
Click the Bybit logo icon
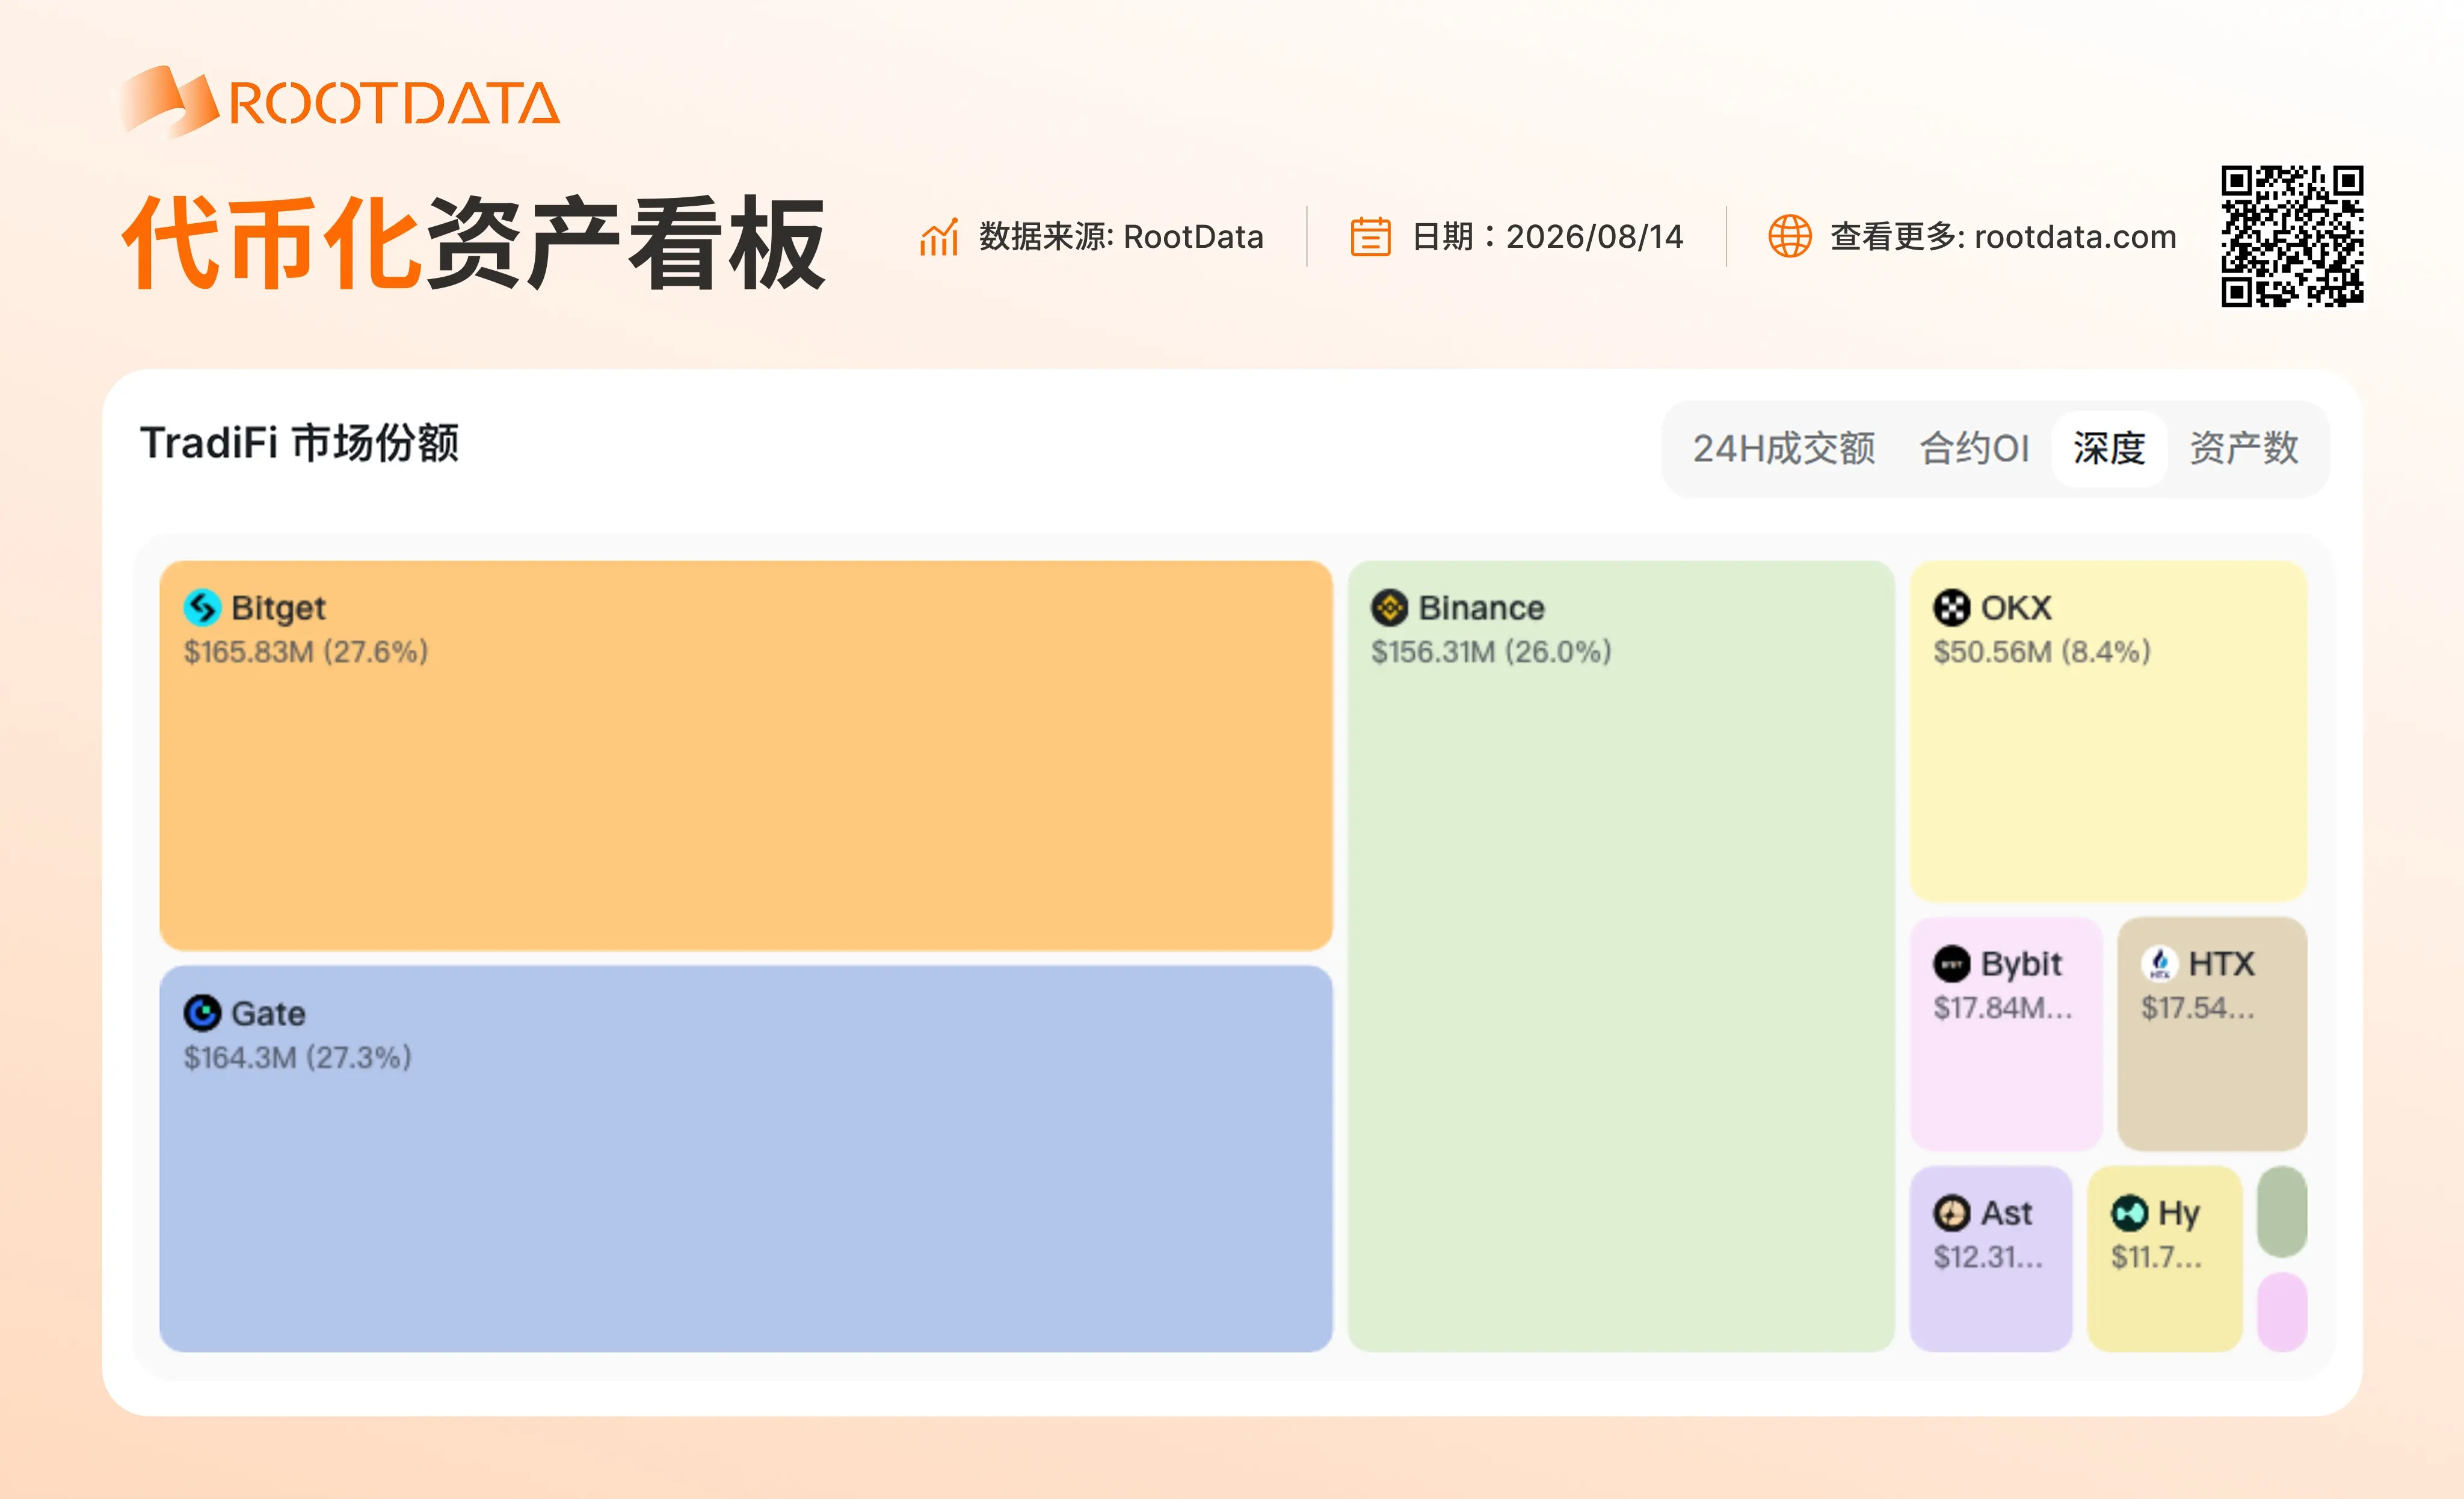pos(1951,964)
